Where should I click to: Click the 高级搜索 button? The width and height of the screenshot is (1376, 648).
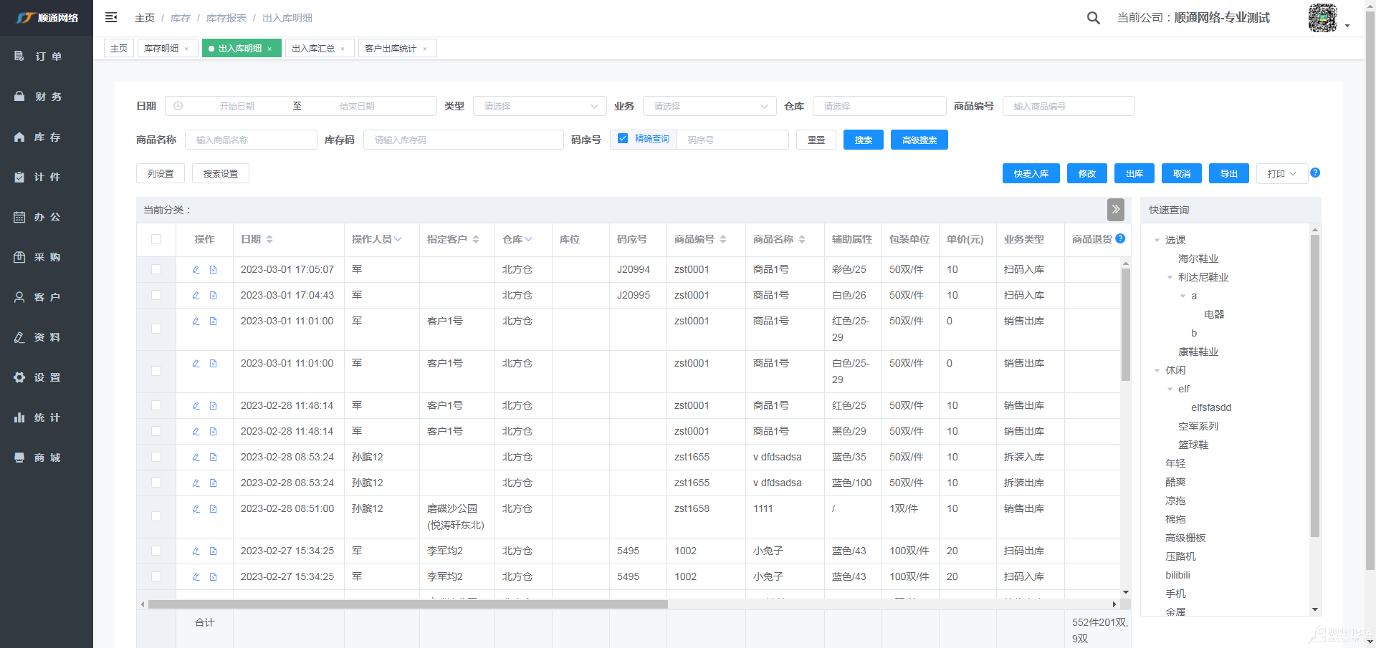(919, 140)
